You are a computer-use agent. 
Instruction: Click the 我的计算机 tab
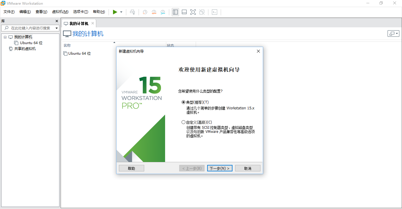(x=79, y=24)
